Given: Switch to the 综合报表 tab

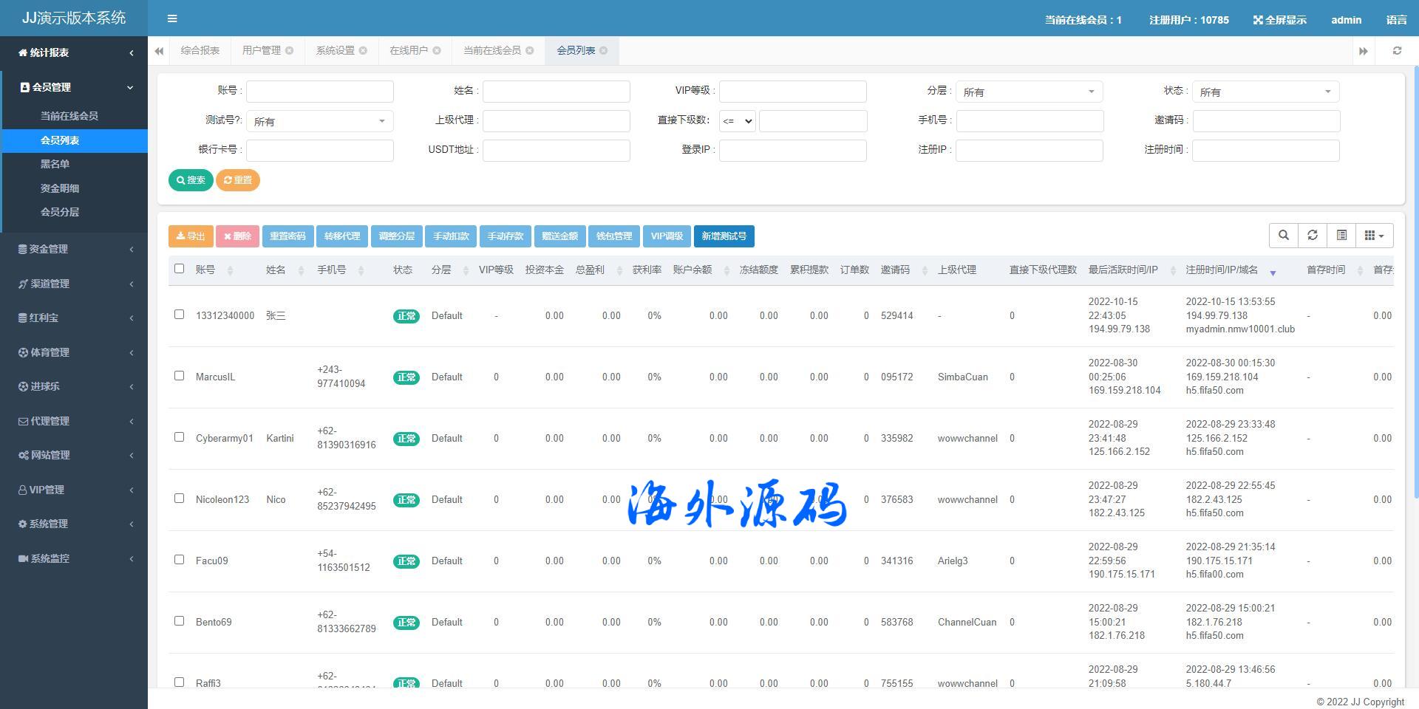Looking at the screenshot, I should (x=200, y=51).
